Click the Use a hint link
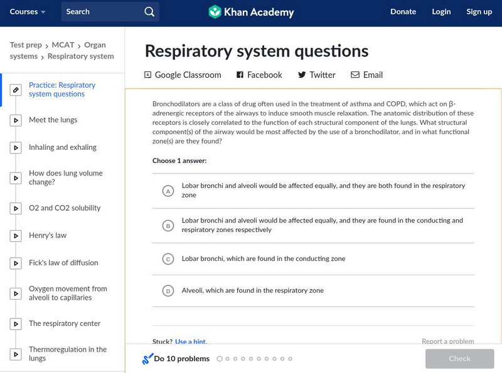Screen dimensions: 502x373 click(x=190, y=342)
